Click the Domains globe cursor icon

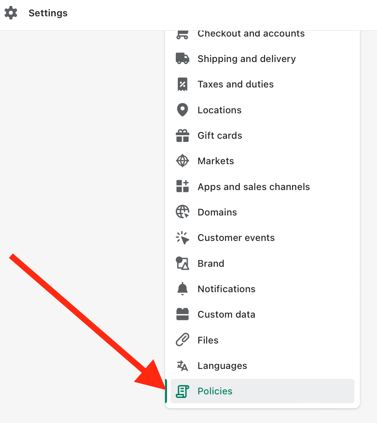coord(183,212)
